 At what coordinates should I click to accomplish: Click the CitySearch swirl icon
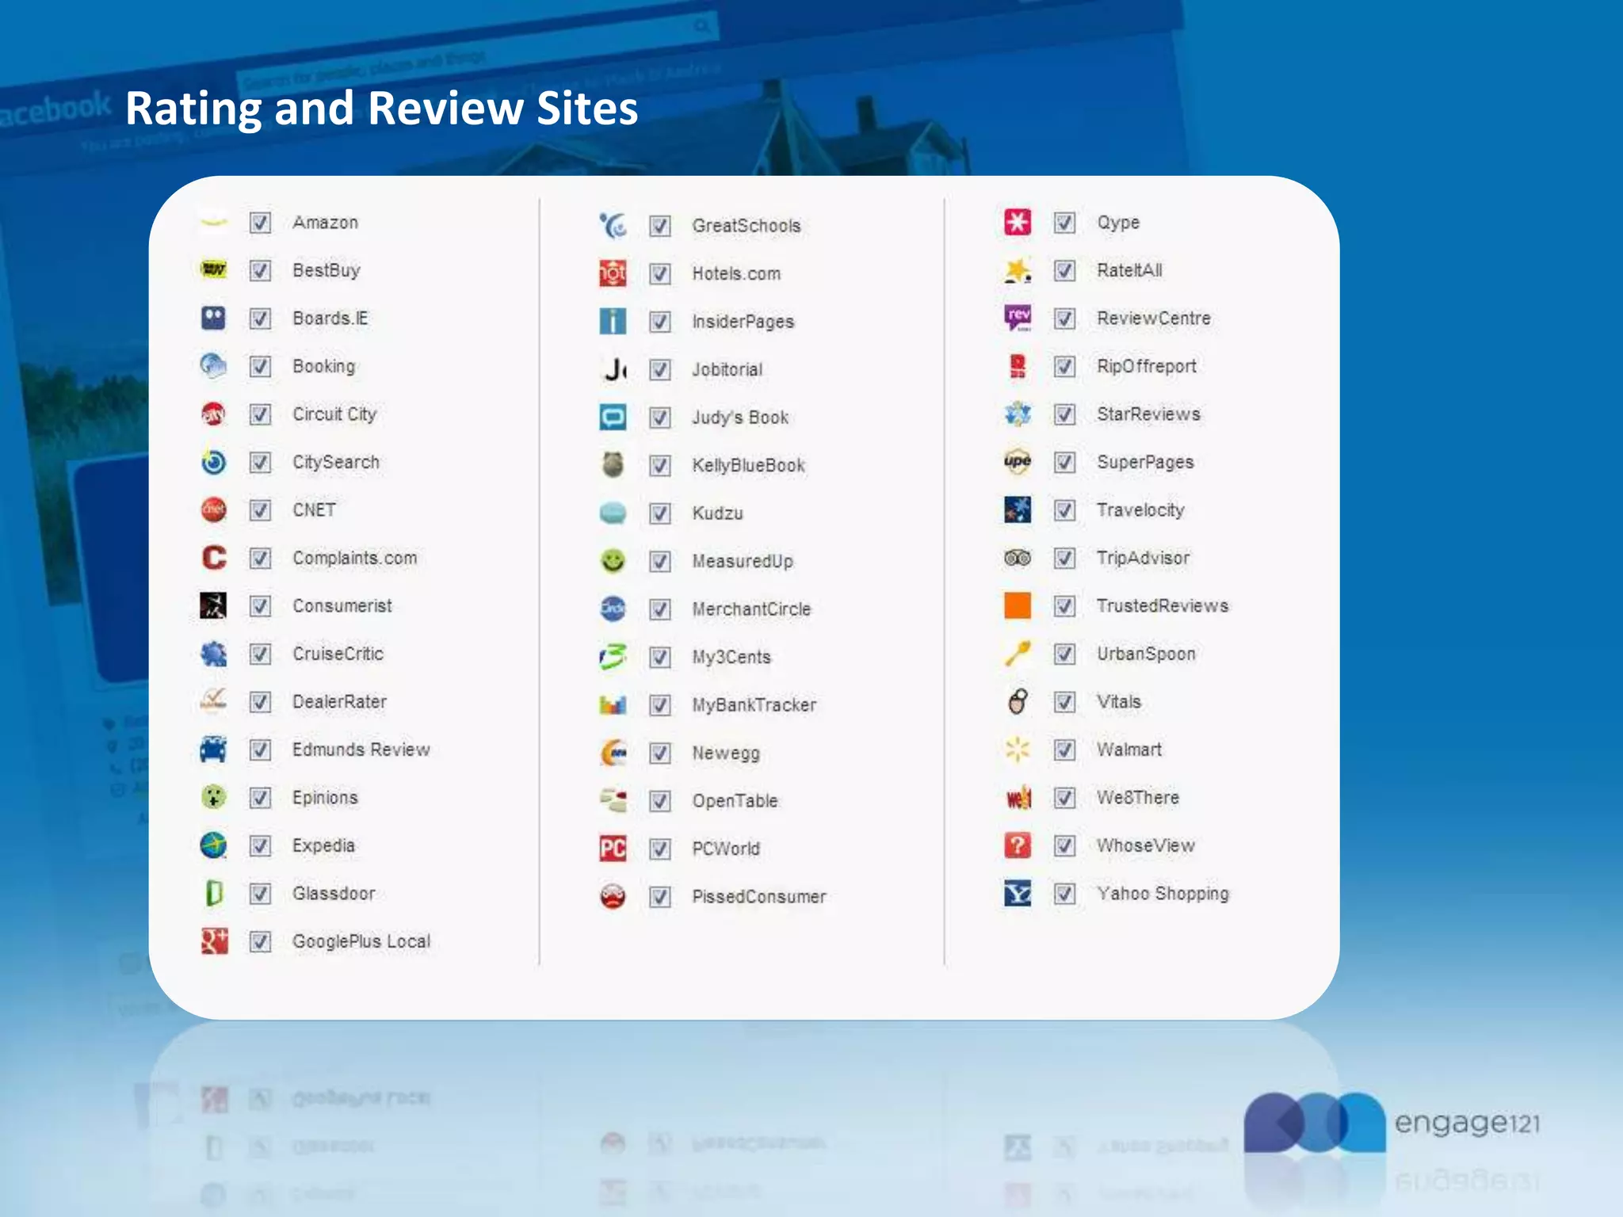point(213,462)
